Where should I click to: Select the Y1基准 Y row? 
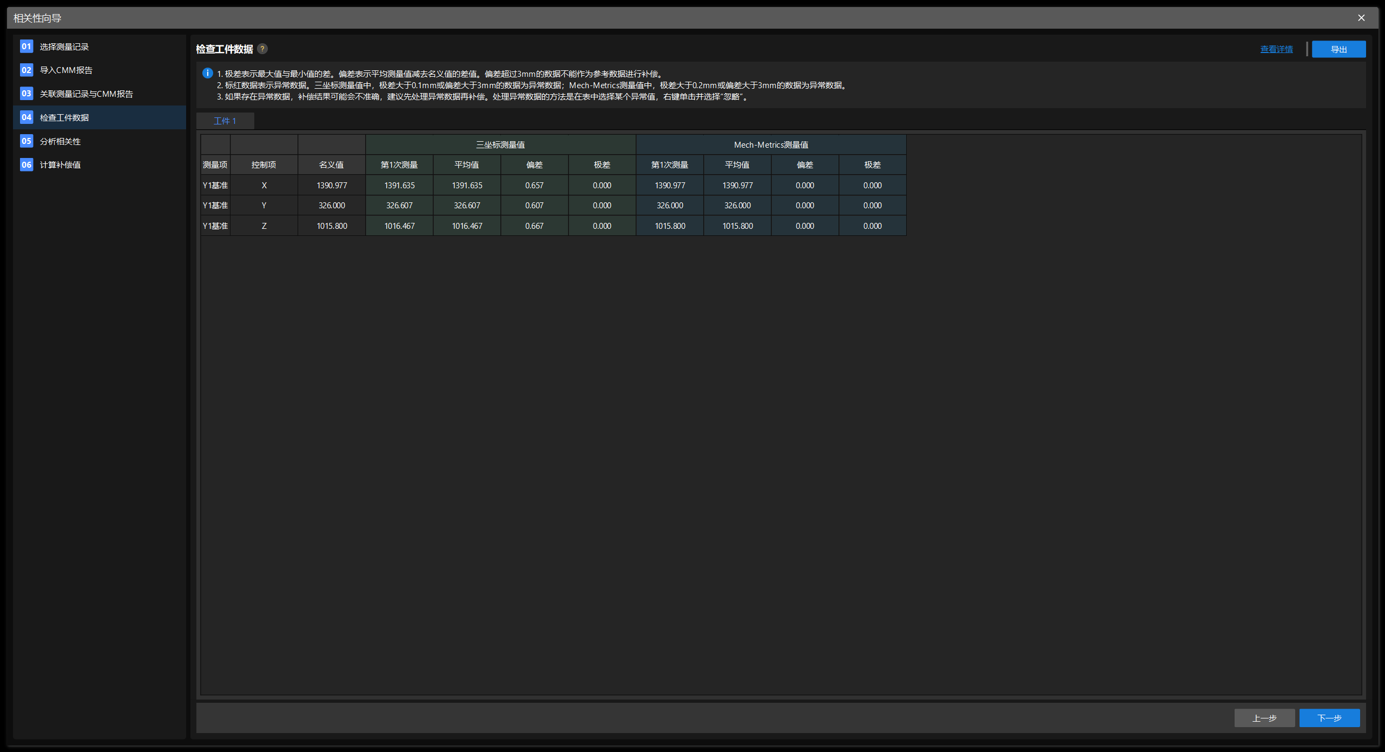(215, 205)
